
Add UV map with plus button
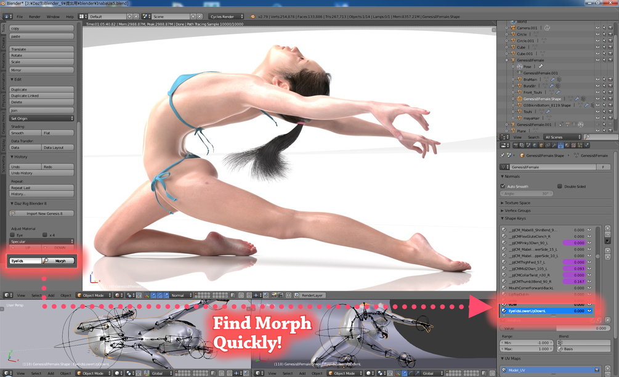(607, 368)
